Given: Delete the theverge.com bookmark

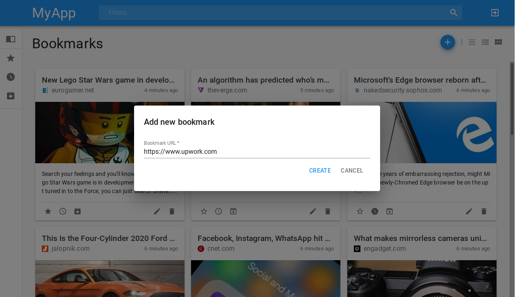Looking at the screenshot, I should click(328, 211).
